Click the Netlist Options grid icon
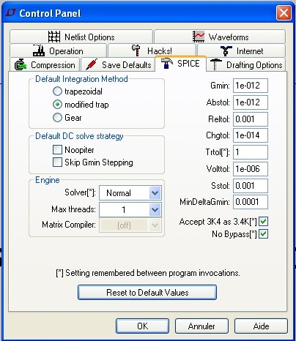The image size is (296, 341). point(54,37)
